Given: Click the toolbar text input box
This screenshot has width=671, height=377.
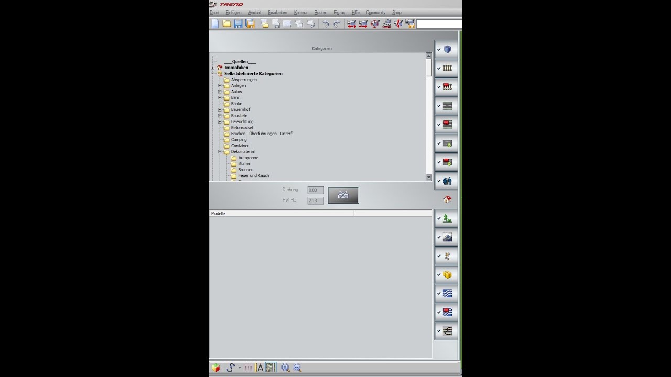Looking at the screenshot, I should click(x=439, y=24).
